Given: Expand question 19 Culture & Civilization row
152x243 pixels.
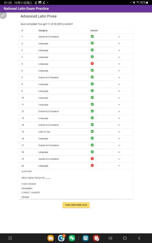Looking at the screenshot, I should (x=76, y=159).
